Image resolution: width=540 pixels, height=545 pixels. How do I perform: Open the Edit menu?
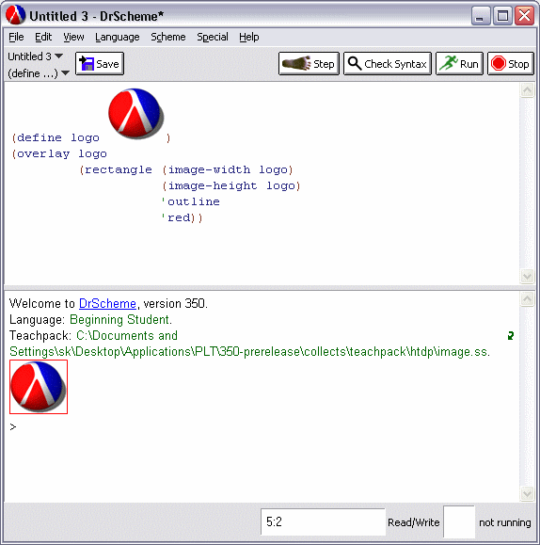click(x=43, y=37)
